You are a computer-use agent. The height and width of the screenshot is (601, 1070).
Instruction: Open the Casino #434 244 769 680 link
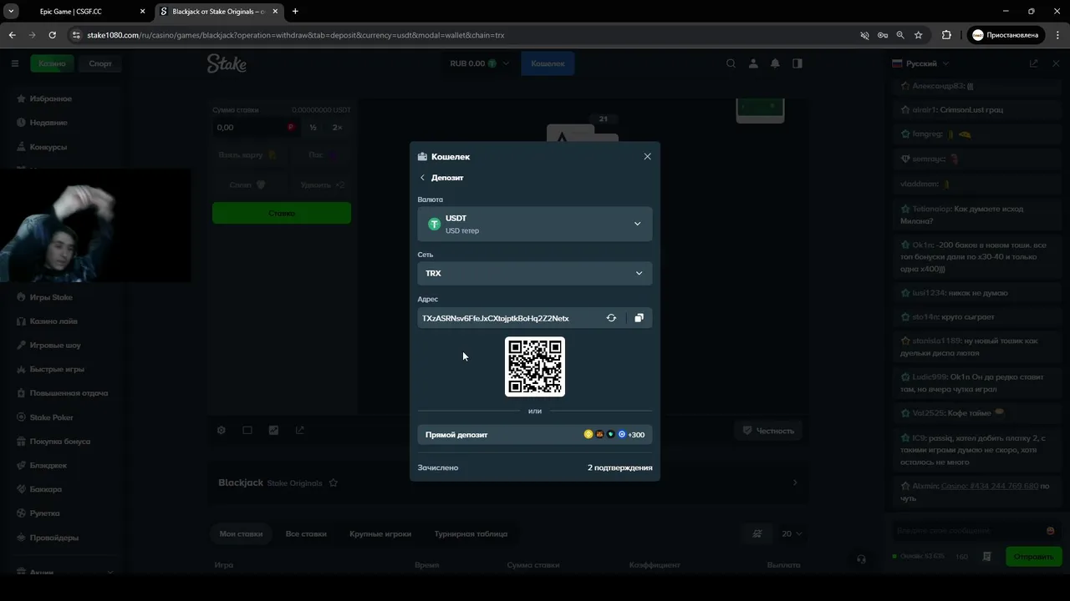(x=990, y=486)
